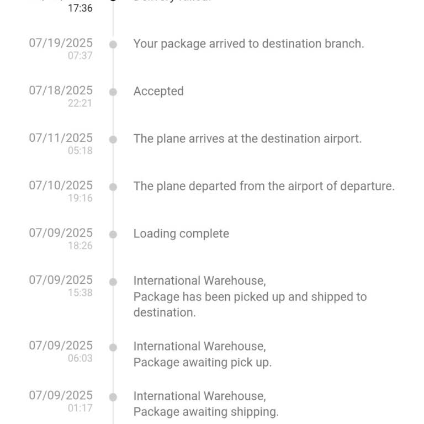Select the 'Accepted' status text
Viewport: 424px width, 424px height.
158,91
